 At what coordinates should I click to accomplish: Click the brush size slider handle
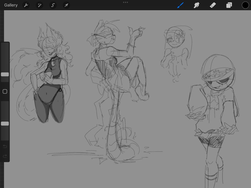point(5,74)
